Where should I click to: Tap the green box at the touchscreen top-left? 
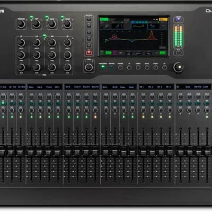(x=104, y=19)
